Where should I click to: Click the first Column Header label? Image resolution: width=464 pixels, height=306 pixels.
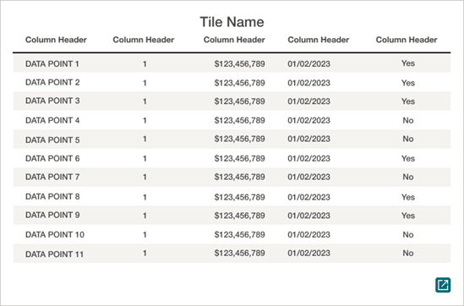(56, 40)
